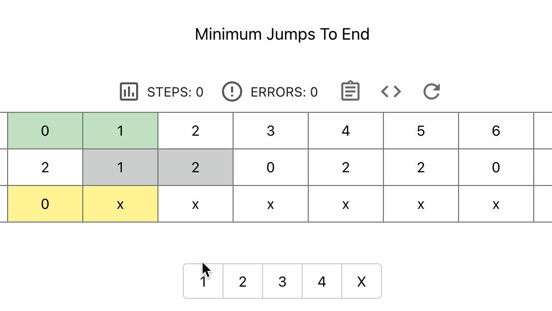Click the green index cell 1

pyautogui.click(x=120, y=131)
